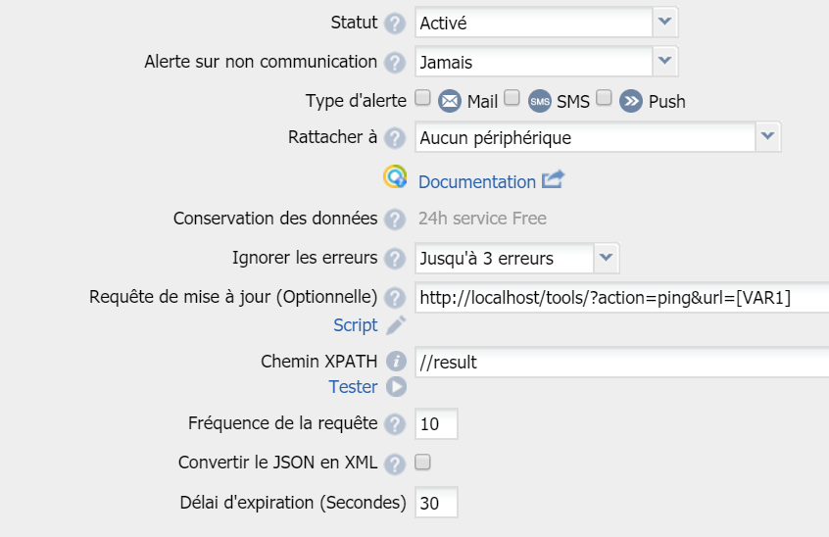Image resolution: width=829 pixels, height=537 pixels.
Task: Open the Documentation link
Action: pyautogui.click(x=476, y=182)
